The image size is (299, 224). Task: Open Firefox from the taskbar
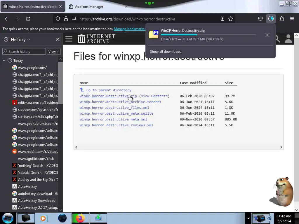pos(80,218)
